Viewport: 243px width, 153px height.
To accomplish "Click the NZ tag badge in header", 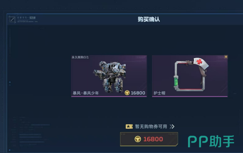I will point(33,18).
